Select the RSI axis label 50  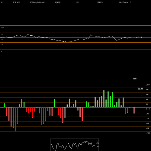point(2,40)
